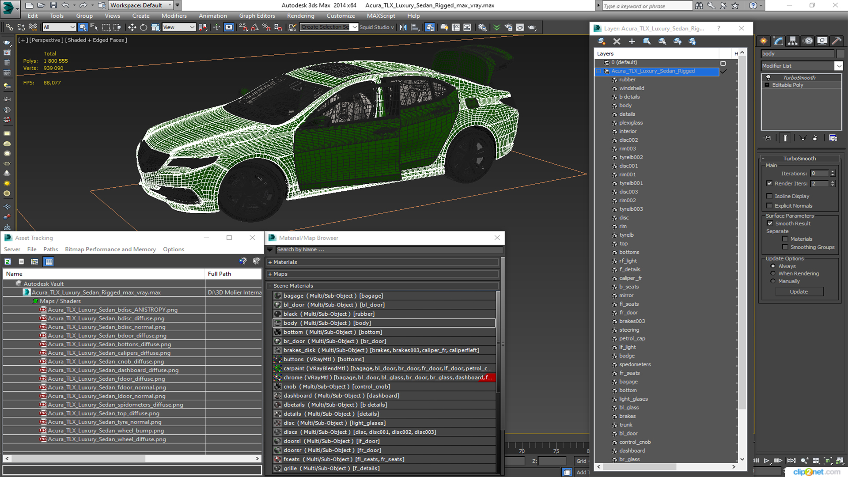The image size is (848, 477).
Task: Expand Maps group in Material Browser
Action: point(270,274)
